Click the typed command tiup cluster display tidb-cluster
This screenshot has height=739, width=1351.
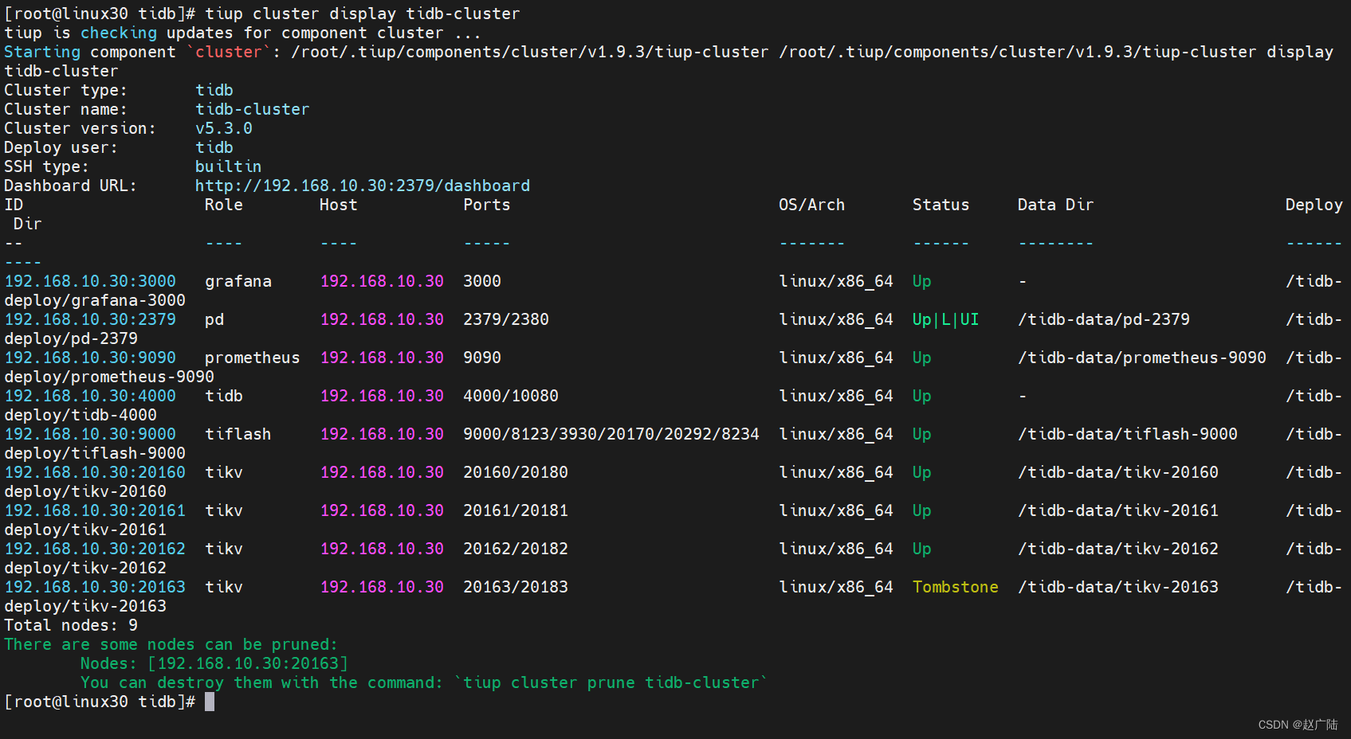point(363,14)
